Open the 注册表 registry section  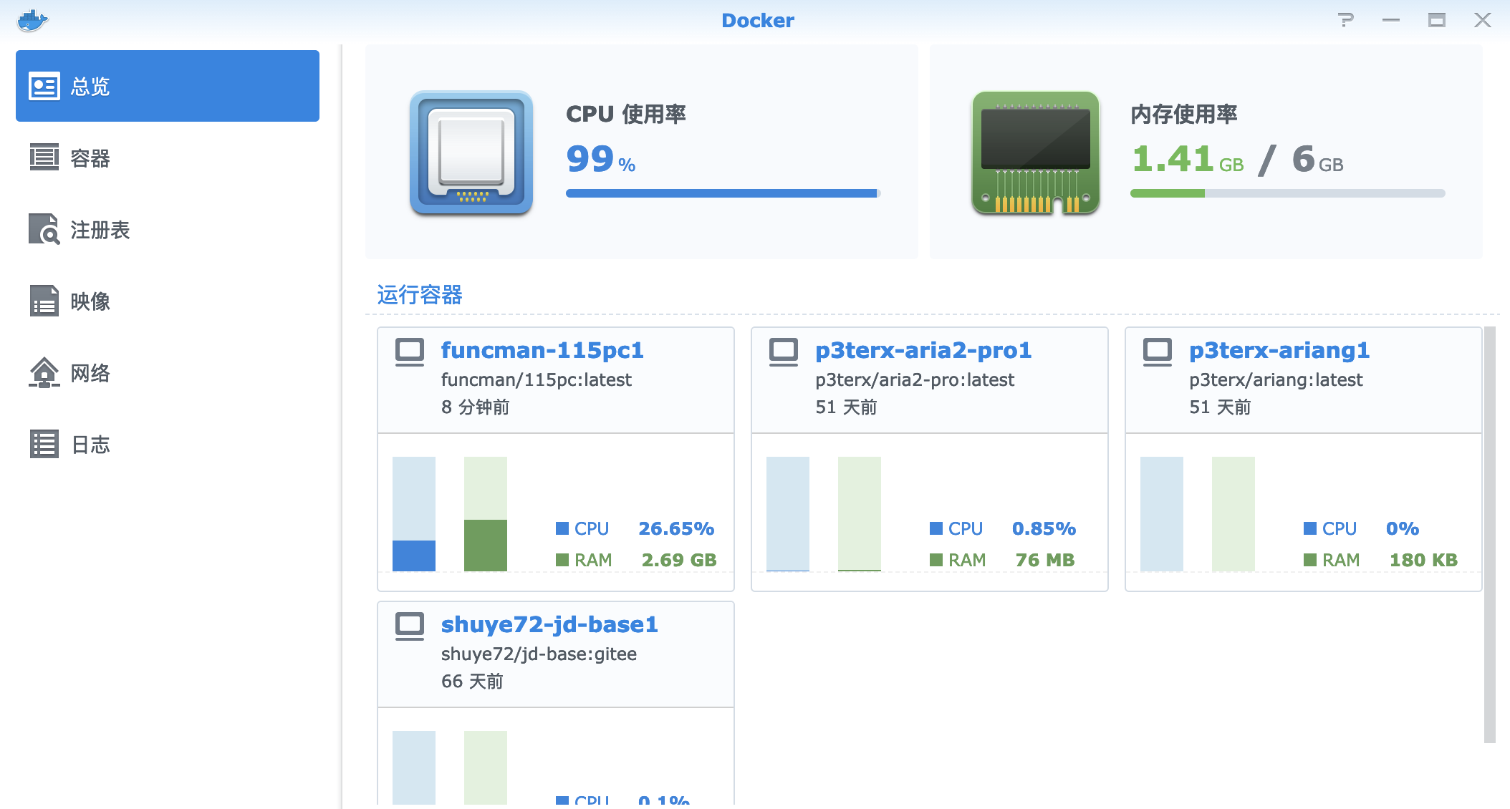pyautogui.click(x=168, y=229)
